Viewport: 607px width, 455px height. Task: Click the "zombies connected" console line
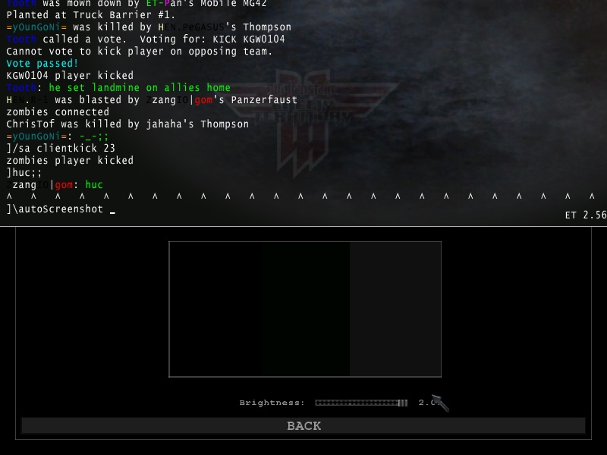tap(58, 112)
